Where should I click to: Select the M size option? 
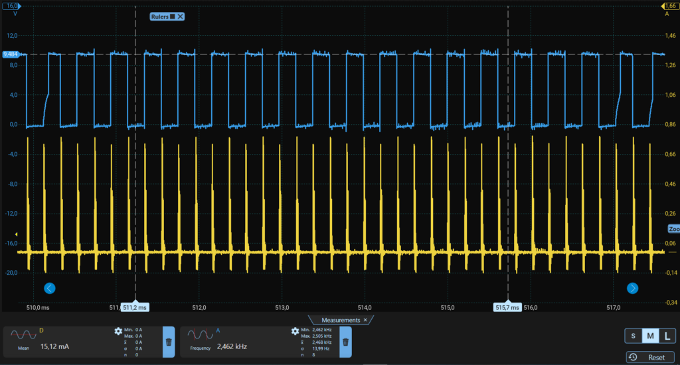point(650,336)
